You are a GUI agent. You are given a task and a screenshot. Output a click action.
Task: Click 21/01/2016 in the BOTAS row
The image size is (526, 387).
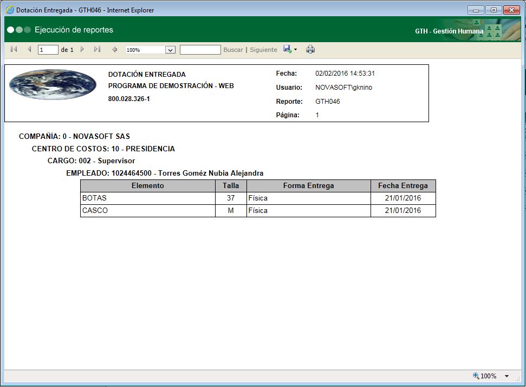[x=403, y=198]
